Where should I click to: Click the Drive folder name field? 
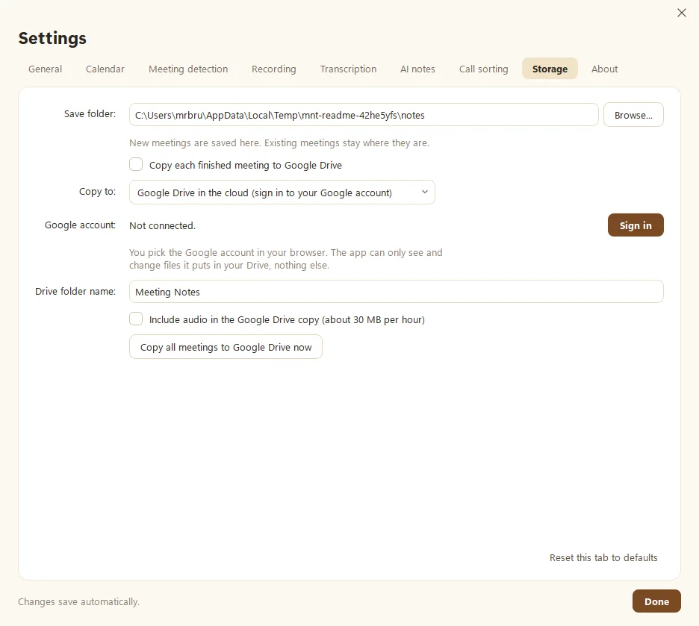397,292
